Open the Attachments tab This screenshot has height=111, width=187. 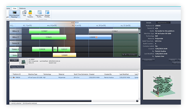163,23
